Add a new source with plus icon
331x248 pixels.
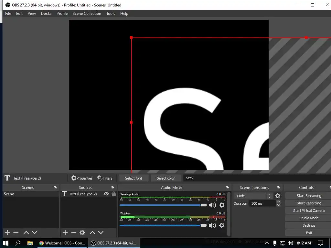[x=65, y=232]
